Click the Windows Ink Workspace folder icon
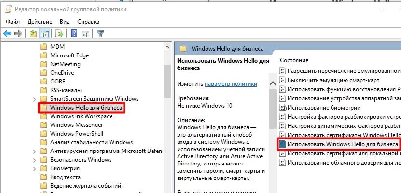The width and height of the screenshot is (401, 193). click(x=44, y=116)
